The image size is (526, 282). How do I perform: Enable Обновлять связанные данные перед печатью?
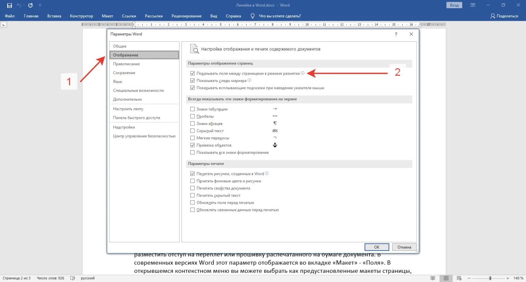coord(192,210)
